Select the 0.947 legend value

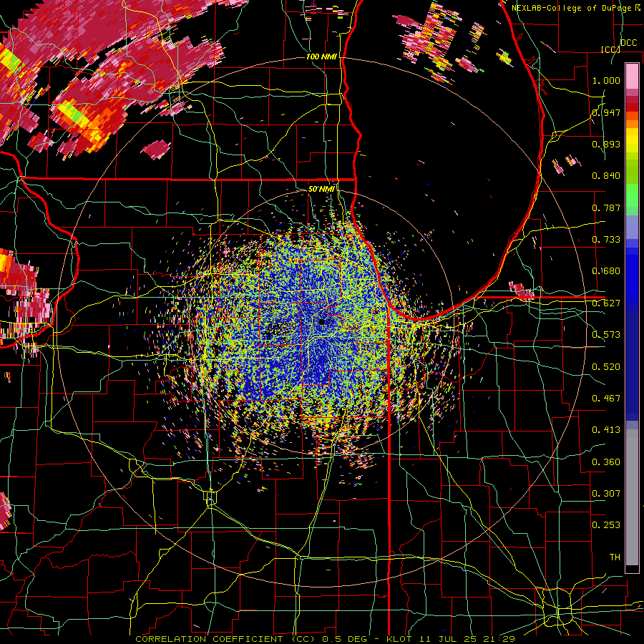tap(606, 112)
